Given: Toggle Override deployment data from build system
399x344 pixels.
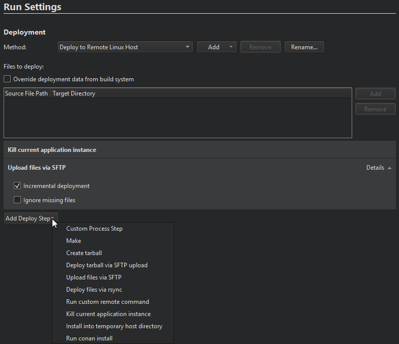Looking at the screenshot, I should point(8,79).
